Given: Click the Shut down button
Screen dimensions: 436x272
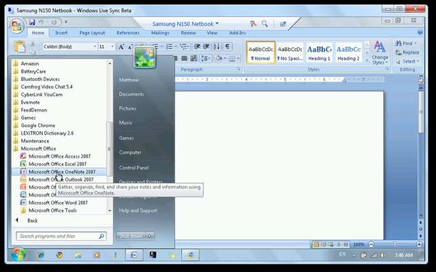Looking at the screenshot, I should click(x=131, y=236).
